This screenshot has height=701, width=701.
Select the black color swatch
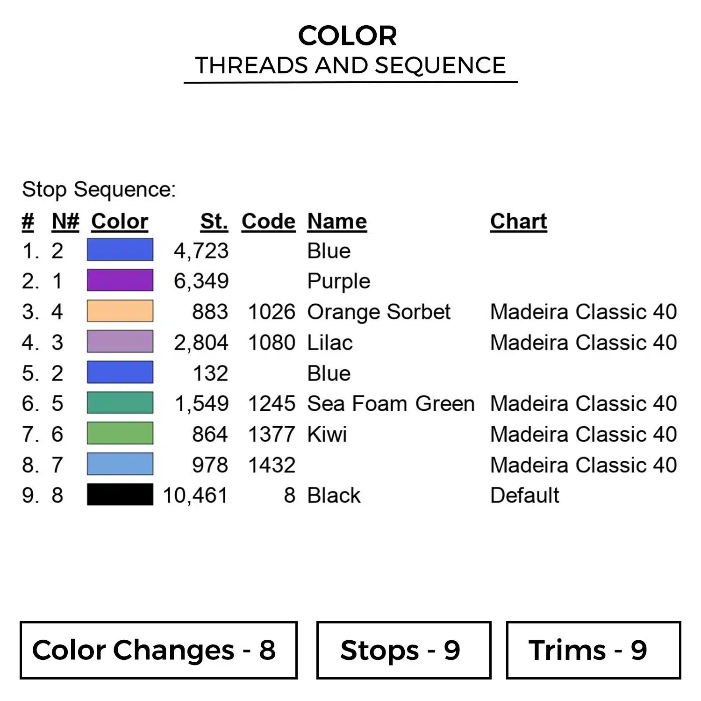tap(120, 494)
